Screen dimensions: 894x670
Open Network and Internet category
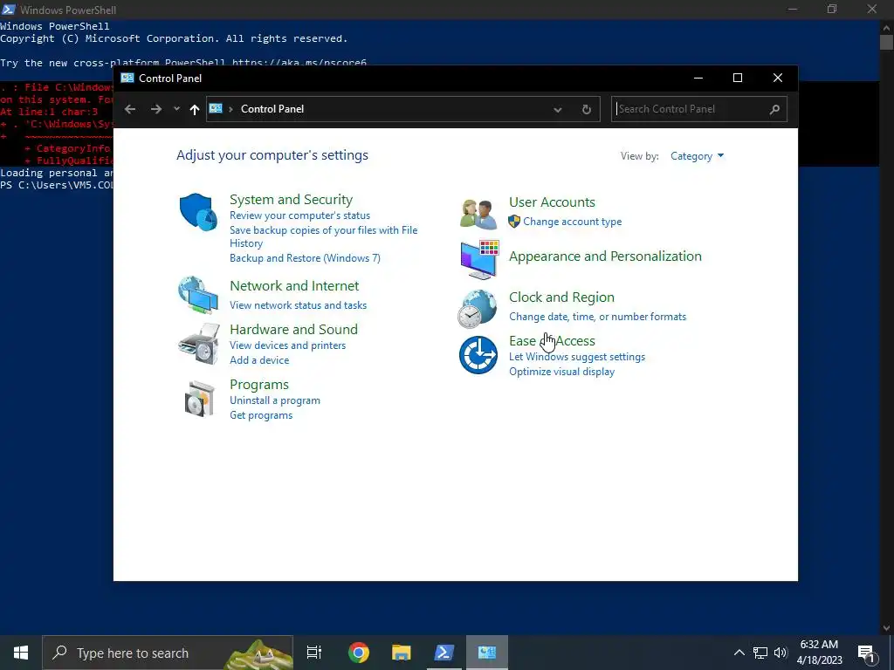294,286
